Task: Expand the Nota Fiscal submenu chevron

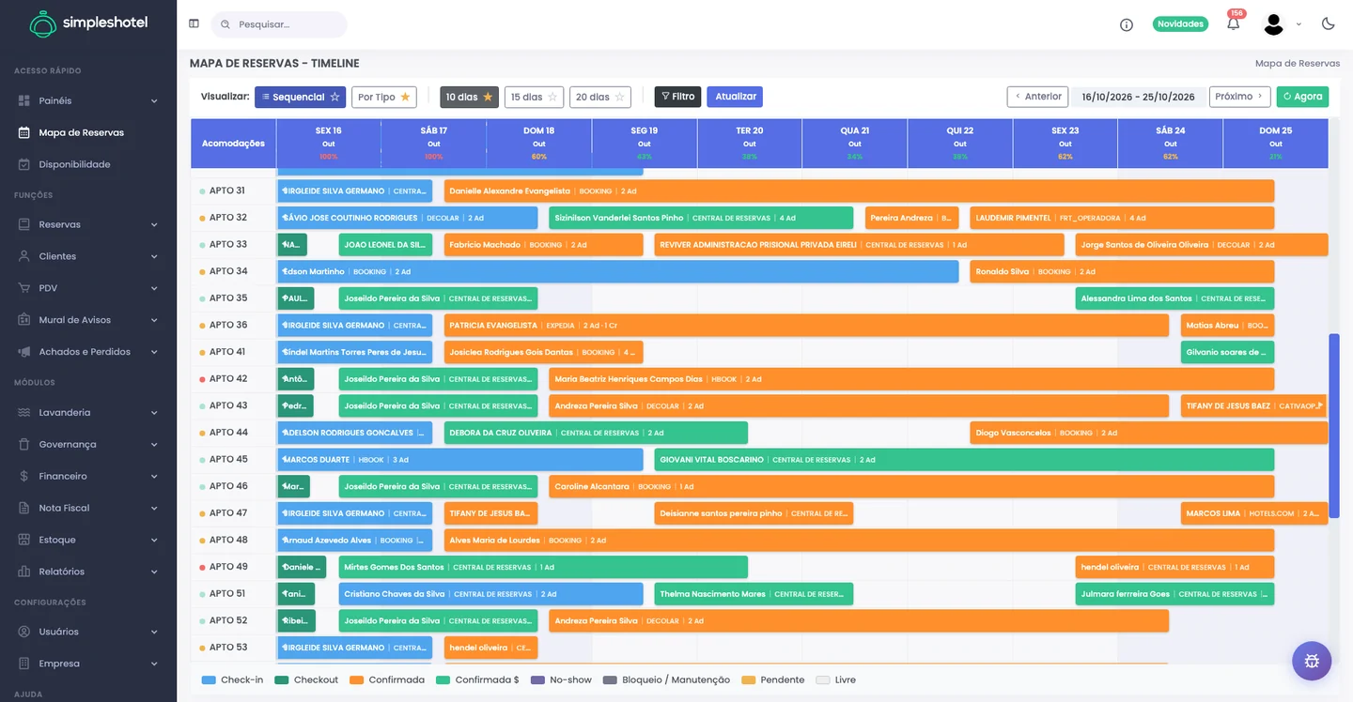Action: 154,509
